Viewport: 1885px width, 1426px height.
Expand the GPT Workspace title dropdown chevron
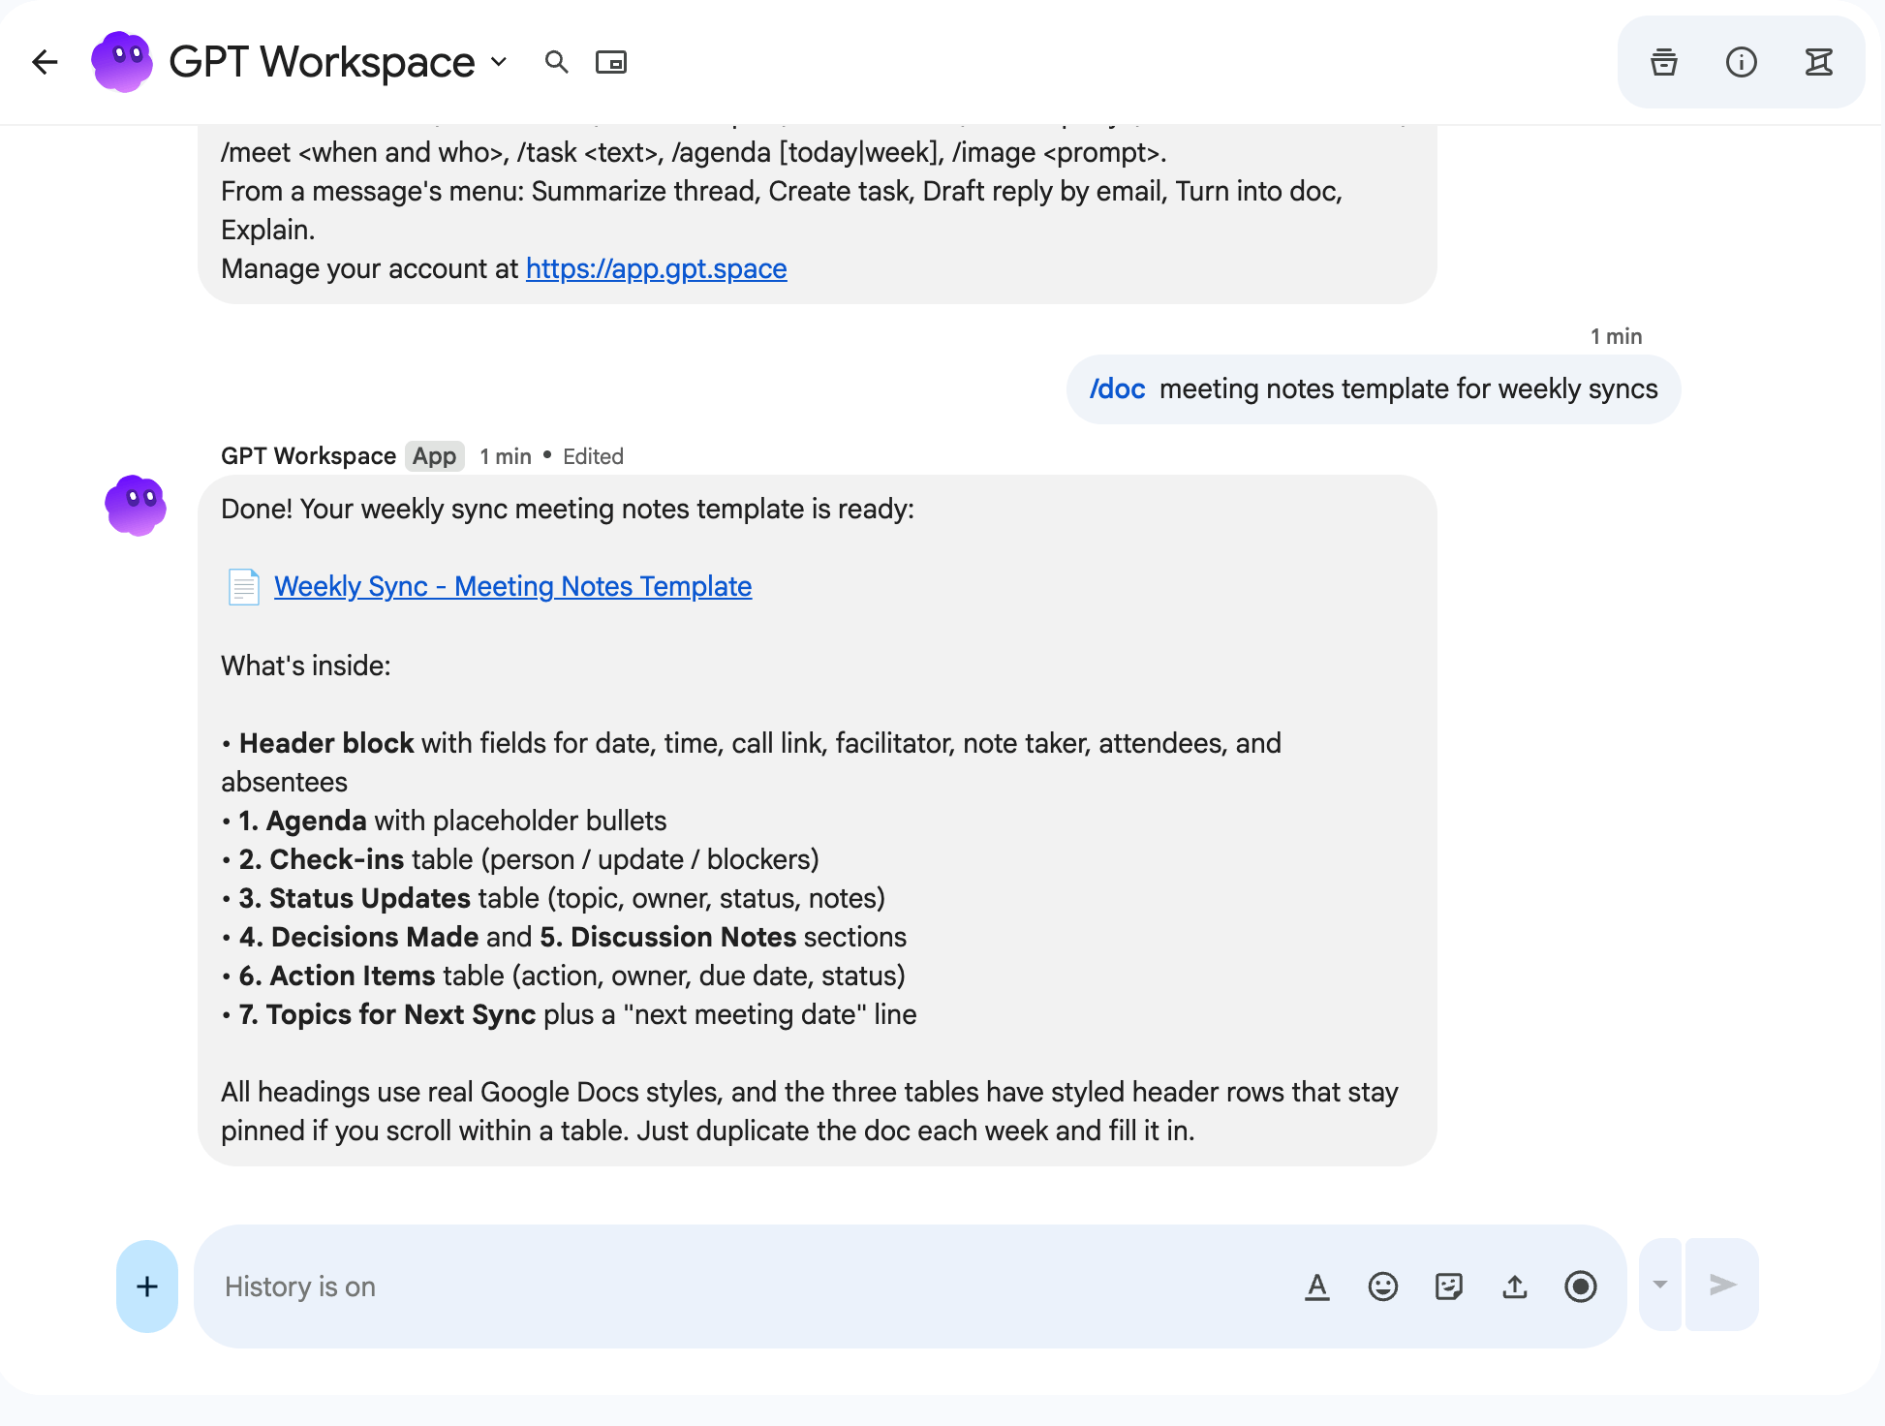(x=499, y=62)
